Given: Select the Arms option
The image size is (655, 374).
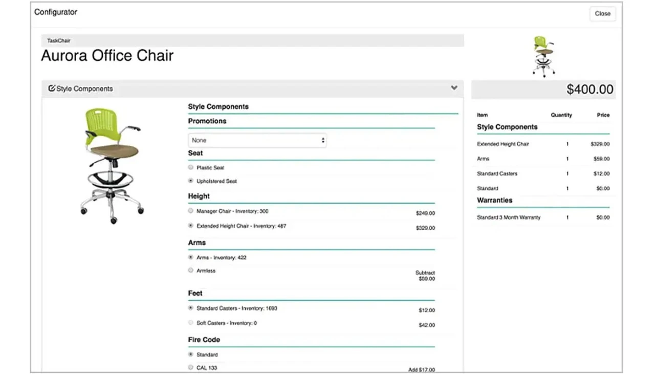Looking at the screenshot, I should 190,257.
